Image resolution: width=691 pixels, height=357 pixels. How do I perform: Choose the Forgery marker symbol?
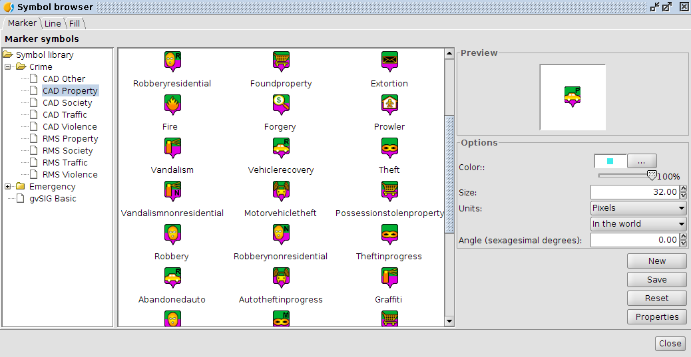click(280, 105)
